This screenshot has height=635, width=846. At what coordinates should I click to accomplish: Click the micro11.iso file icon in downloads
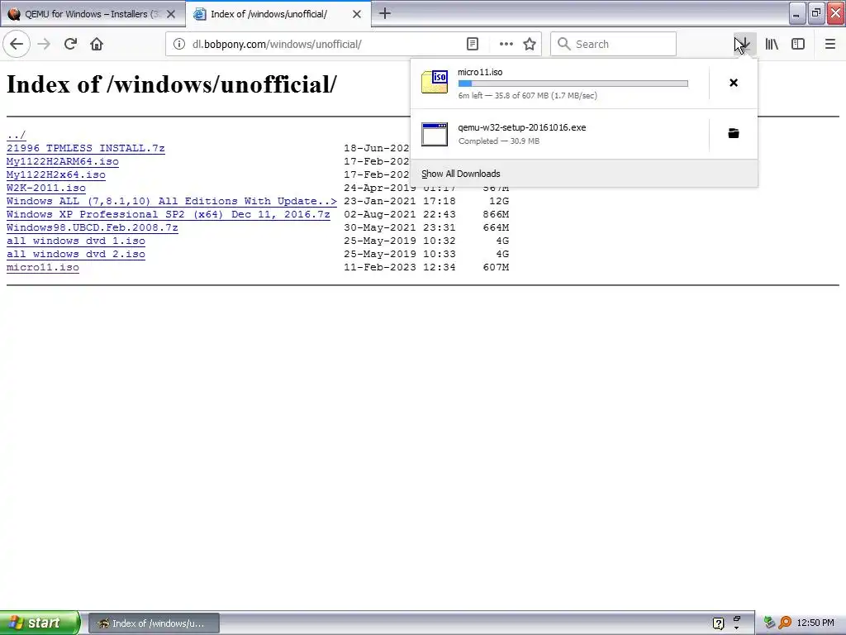435,82
